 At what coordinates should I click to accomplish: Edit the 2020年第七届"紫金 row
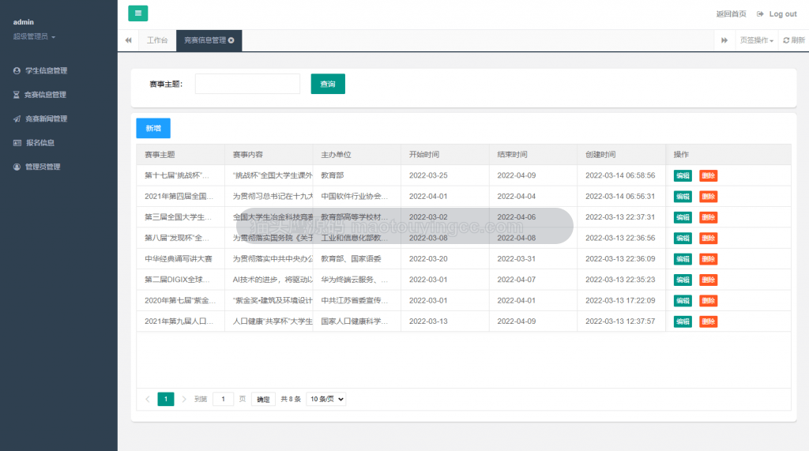tap(683, 301)
